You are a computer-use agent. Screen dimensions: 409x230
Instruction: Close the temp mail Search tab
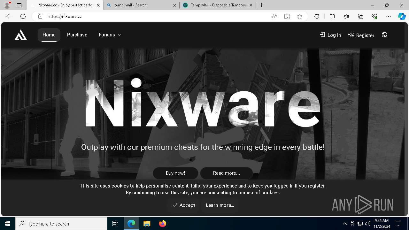tap(174, 5)
